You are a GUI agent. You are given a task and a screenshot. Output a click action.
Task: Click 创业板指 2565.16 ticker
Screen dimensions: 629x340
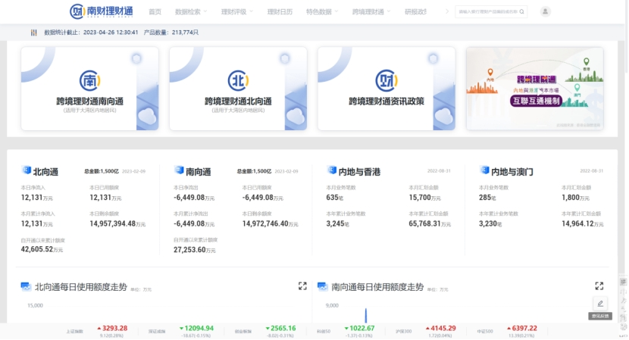[265, 331]
